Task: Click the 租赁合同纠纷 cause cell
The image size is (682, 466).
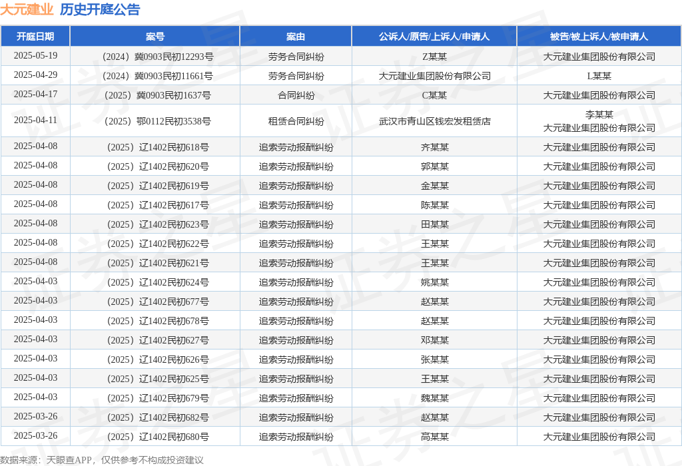Action: [296, 121]
